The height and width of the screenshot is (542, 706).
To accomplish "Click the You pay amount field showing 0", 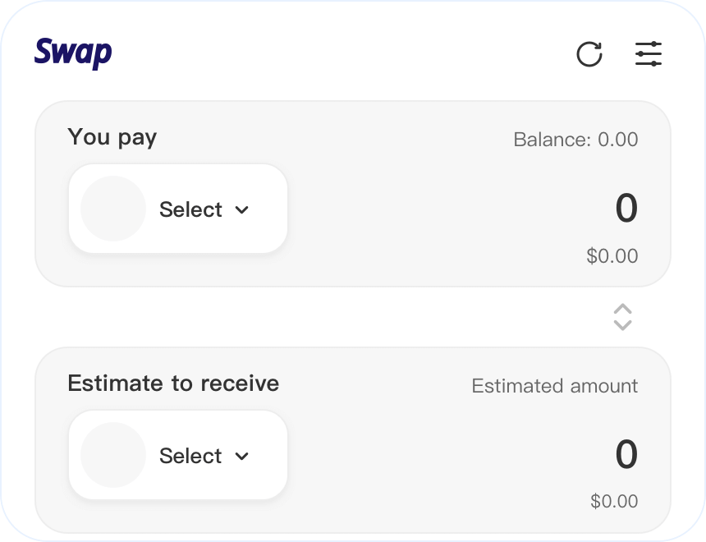I will (626, 209).
